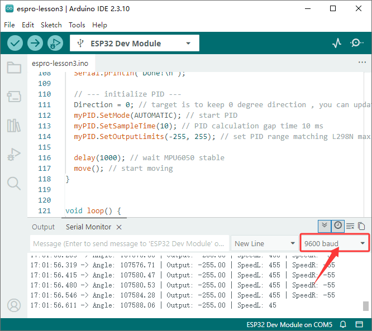The width and height of the screenshot is (372, 331).
Task: Click 'move();' code on line 117
Action: pyautogui.click(x=88, y=169)
